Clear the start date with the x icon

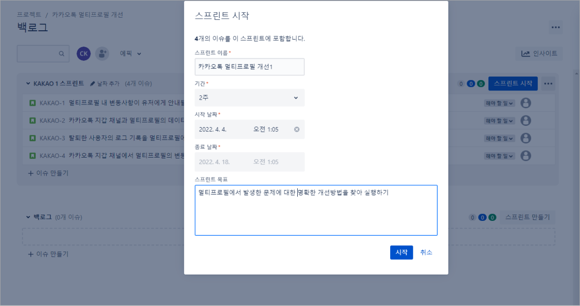297,129
